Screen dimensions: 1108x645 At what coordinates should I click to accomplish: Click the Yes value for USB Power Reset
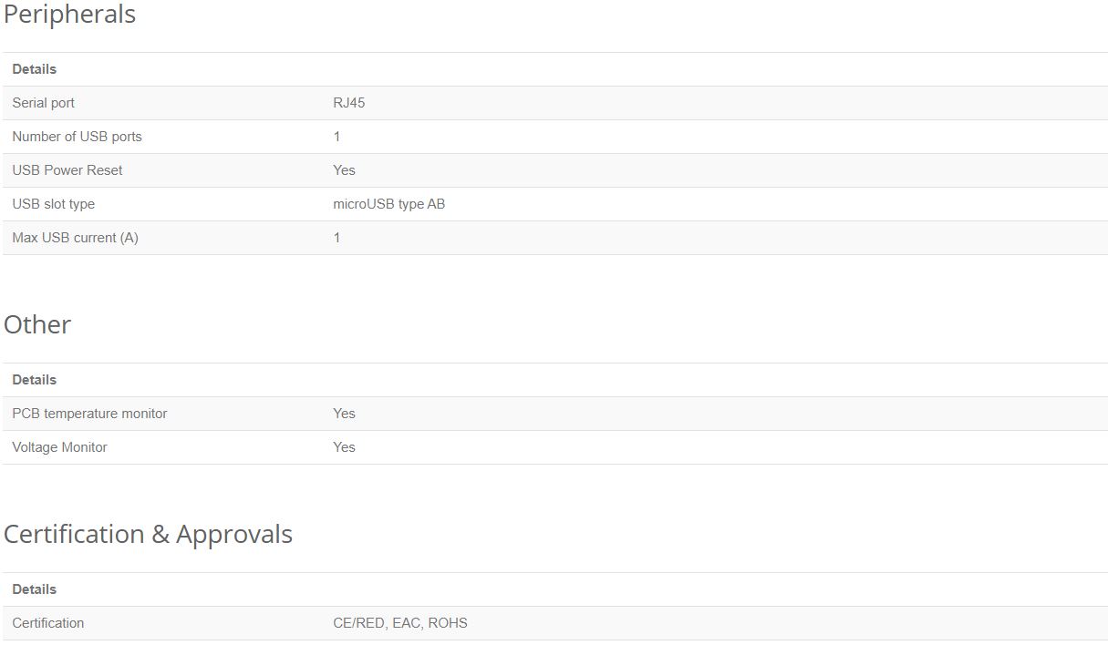coord(345,170)
